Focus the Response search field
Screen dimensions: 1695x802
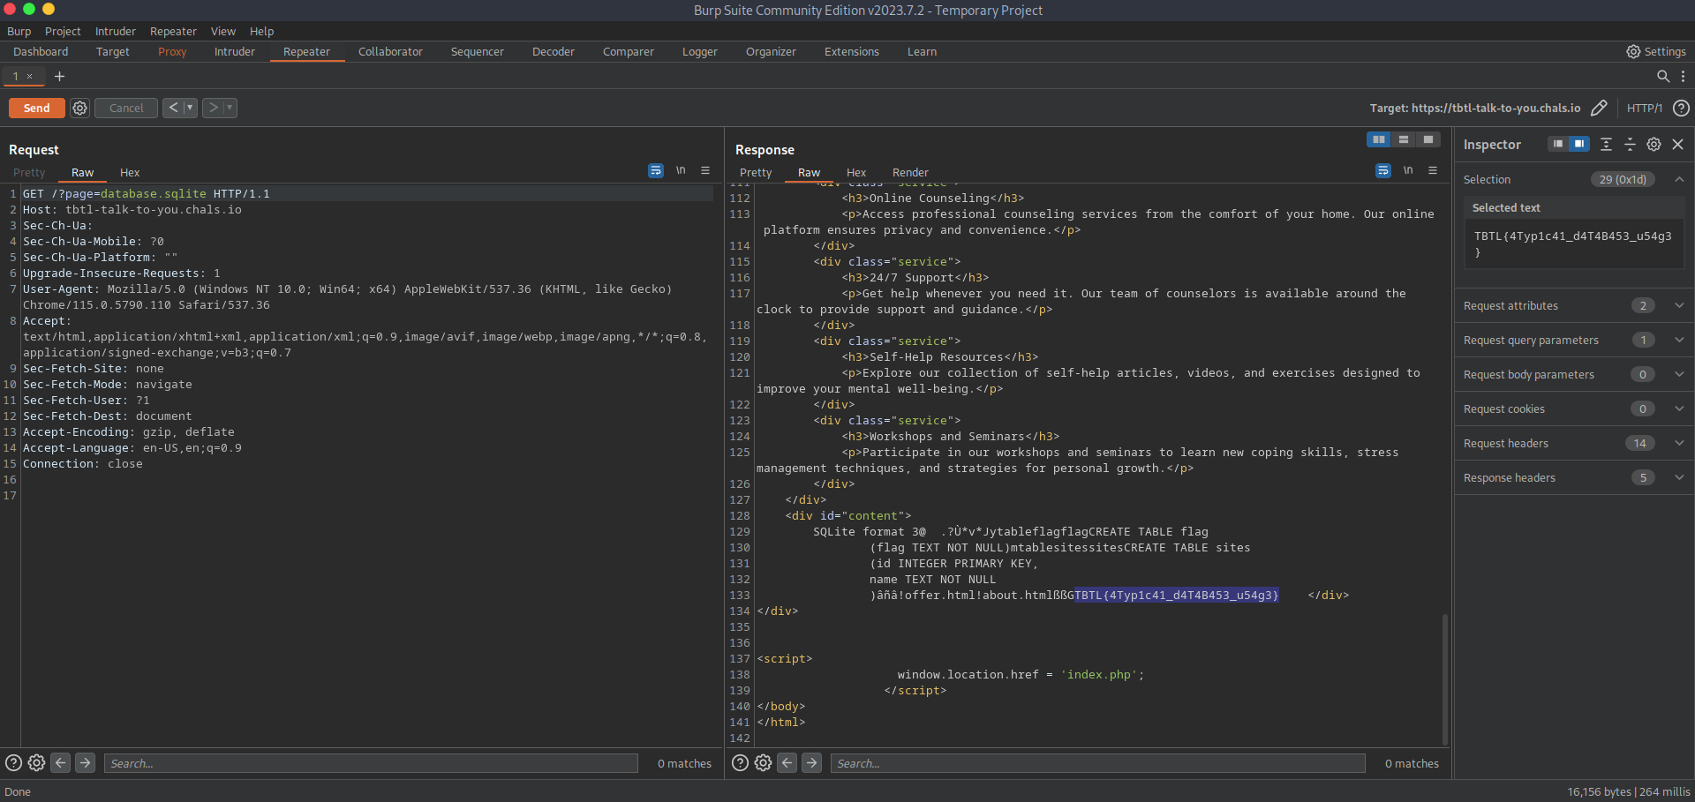click(x=1097, y=763)
